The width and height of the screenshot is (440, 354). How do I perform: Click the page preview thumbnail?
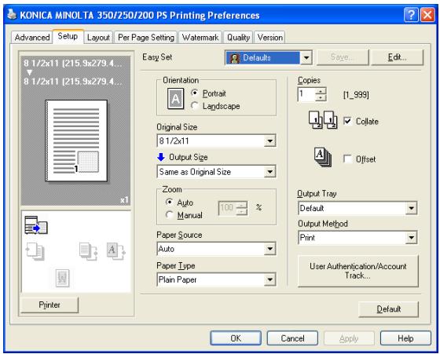click(x=76, y=141)
